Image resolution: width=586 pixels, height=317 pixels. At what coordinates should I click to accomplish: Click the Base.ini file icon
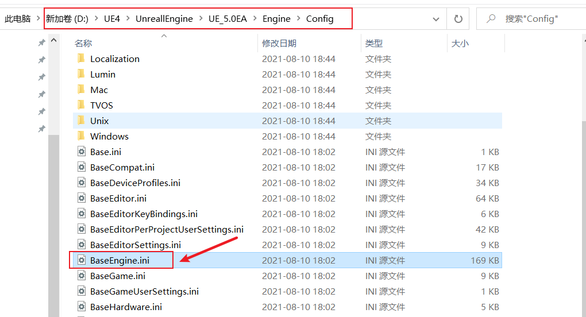[x=82, y=152]
